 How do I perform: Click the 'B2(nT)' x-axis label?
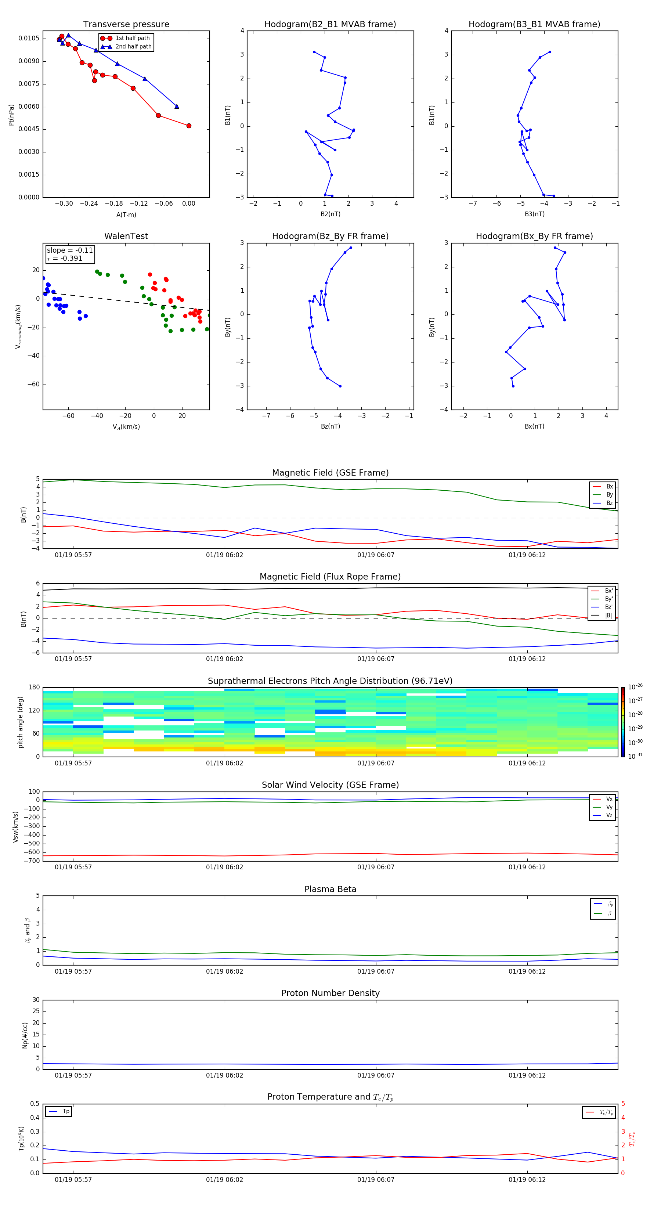point(330,214)
